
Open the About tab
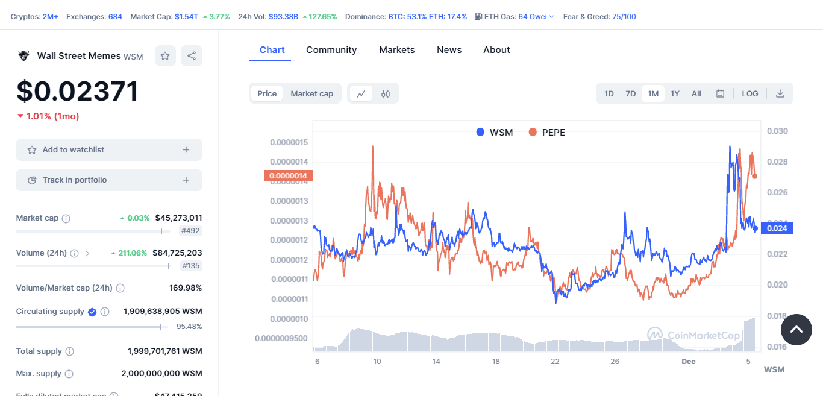click(x=496, y=50)
